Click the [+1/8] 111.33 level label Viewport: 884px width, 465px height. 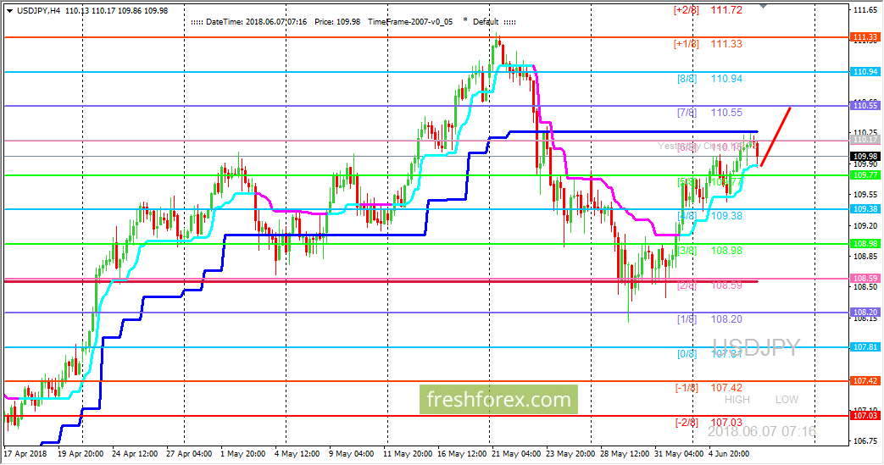[708, 44]
